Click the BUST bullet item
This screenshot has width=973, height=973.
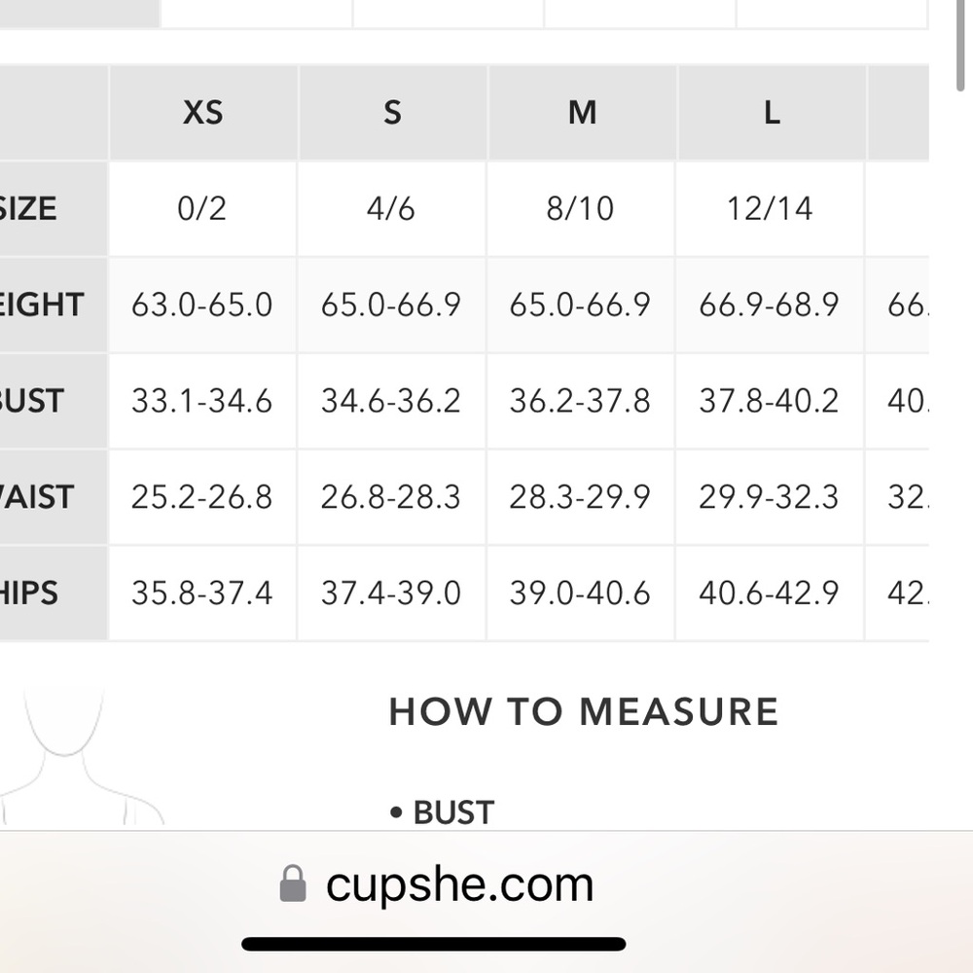tap(442, 812)
